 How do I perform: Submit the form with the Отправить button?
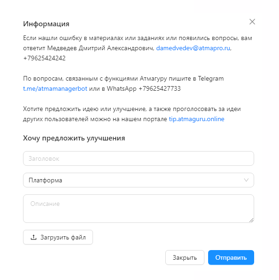[x=231, y=257]
